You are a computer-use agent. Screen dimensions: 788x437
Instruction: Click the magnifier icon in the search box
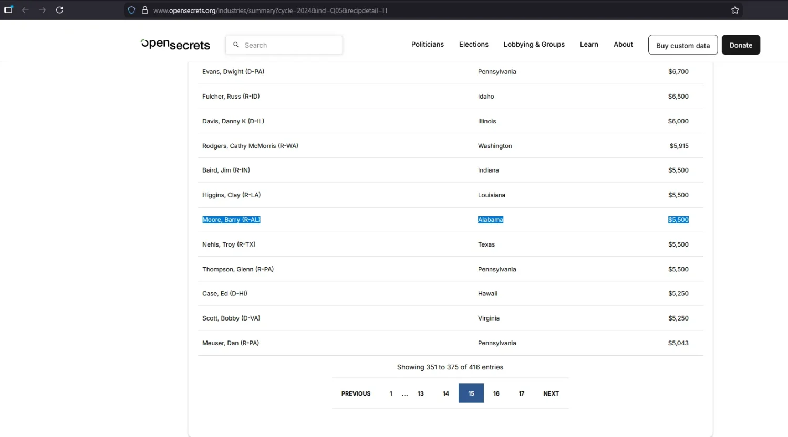pos(236,45)
